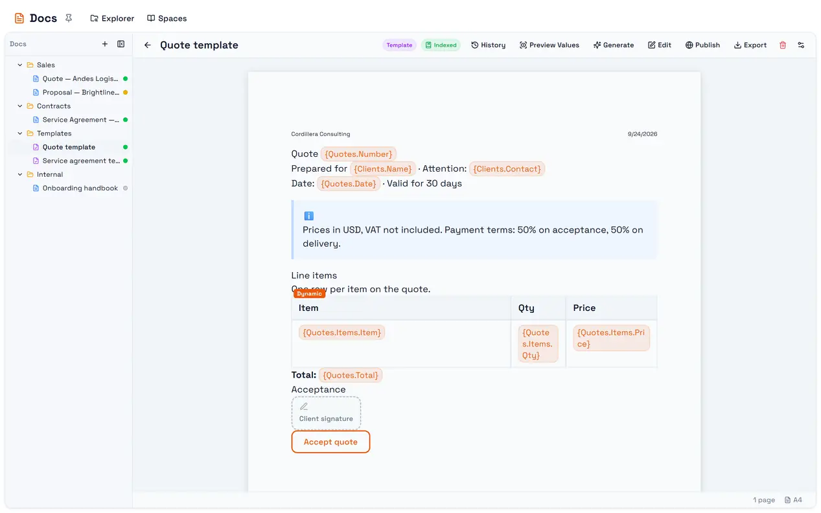Publish the document
This screenshot has width=821, height=513.
[x=703, y=45]
